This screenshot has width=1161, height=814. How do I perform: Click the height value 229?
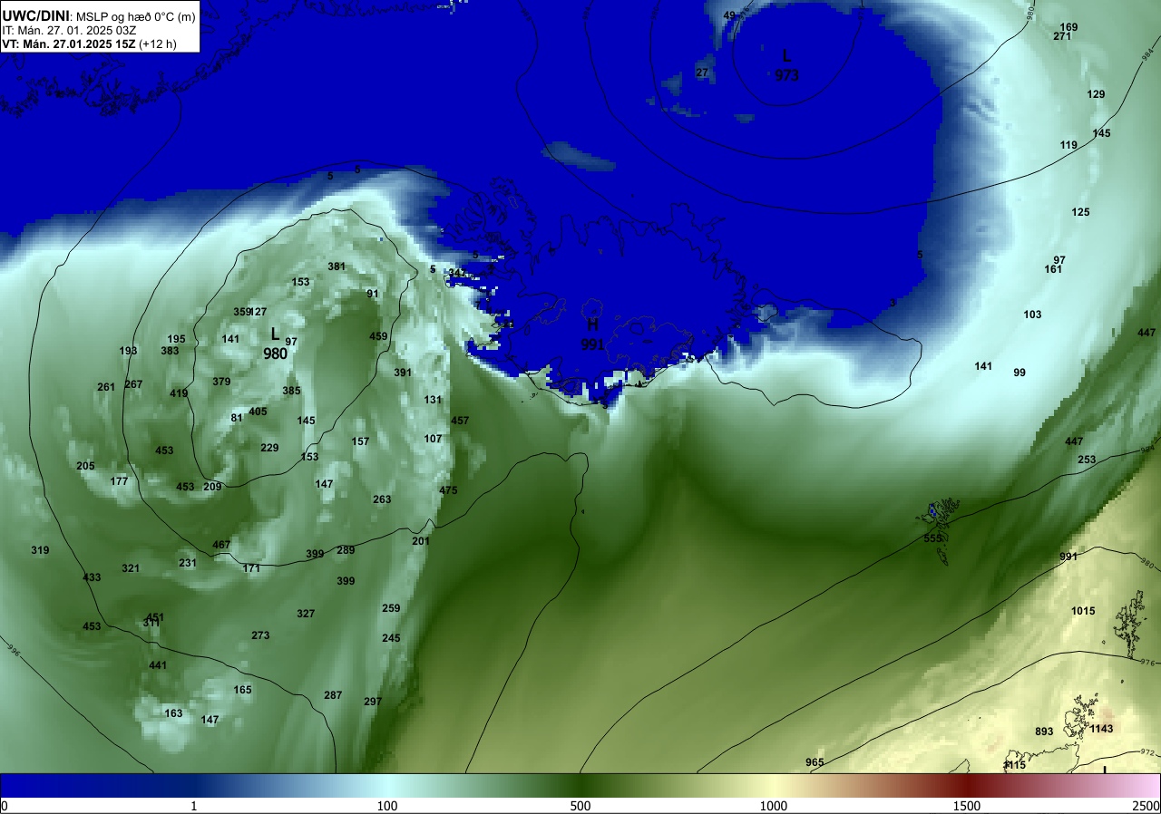click(269, 448)
